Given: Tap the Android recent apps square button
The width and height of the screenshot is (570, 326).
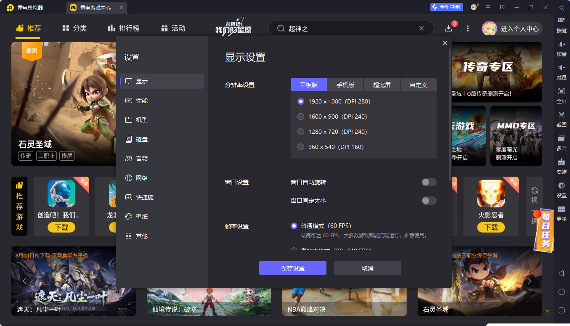Looking at the screenshot, I should 561,310.
